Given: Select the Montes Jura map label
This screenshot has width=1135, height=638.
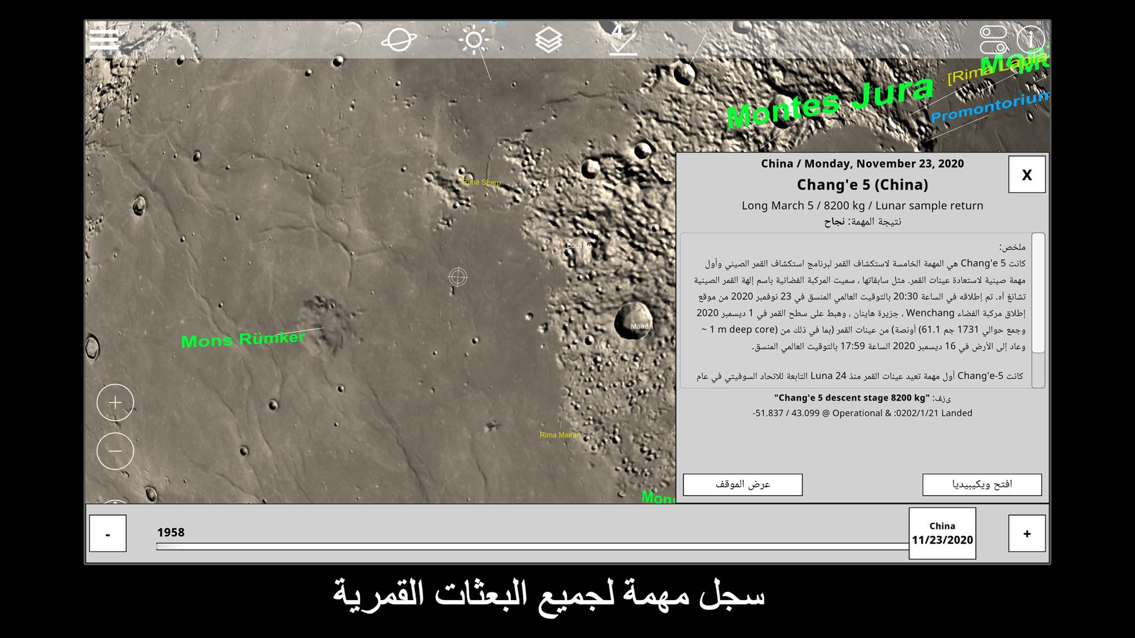Looking at the screenshot, I should coord(830,102).
